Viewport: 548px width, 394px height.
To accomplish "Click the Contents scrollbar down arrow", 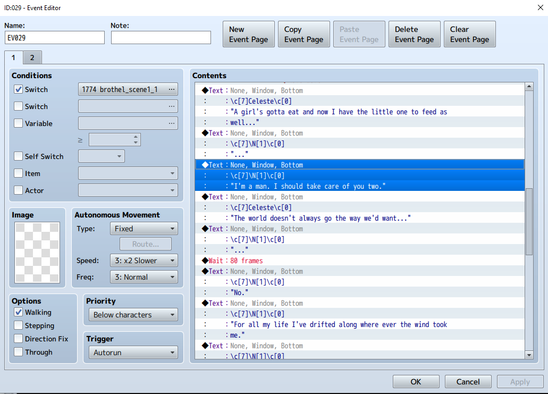I will point(529,355).
